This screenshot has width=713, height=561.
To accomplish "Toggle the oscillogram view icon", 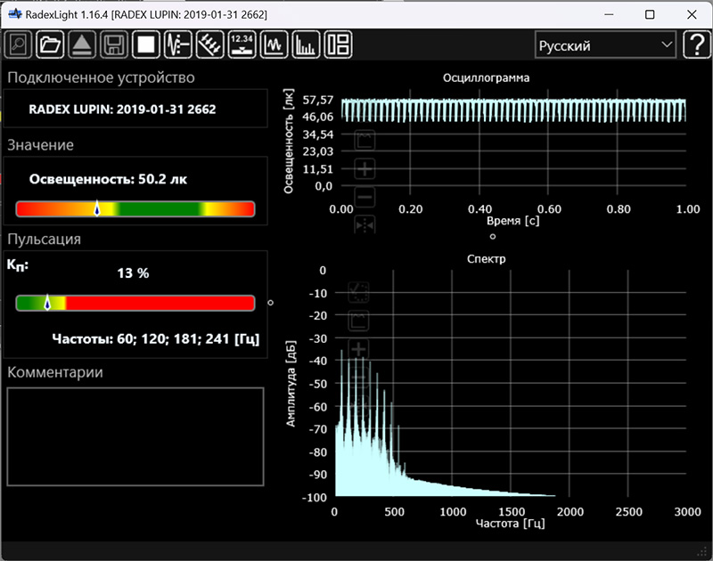I will pyautogui.click(x=274, y=44).
